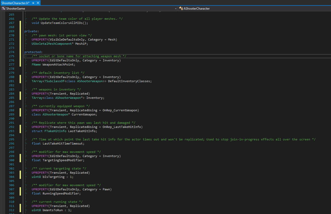The width and height of the screenshot is (331, 214).
Task: Click the Mesh1P variable name
Action: pos(81,44)
